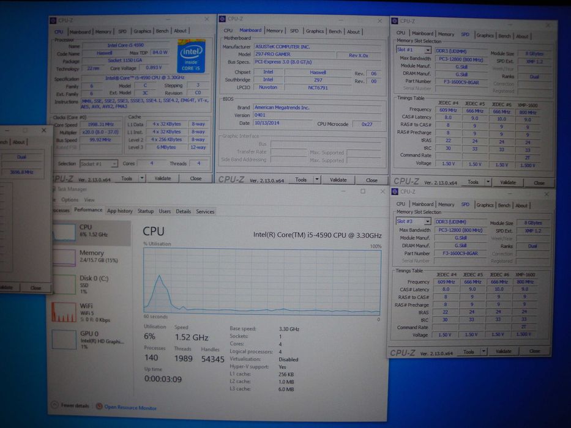This screenshot has width=571, height=428.
Task: Click the Close button in the partial left window
Action: point(35,287)
